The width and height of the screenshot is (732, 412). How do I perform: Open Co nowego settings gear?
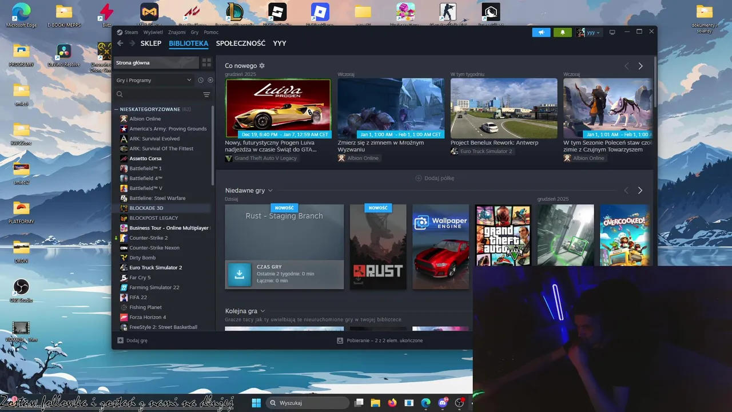262,66
